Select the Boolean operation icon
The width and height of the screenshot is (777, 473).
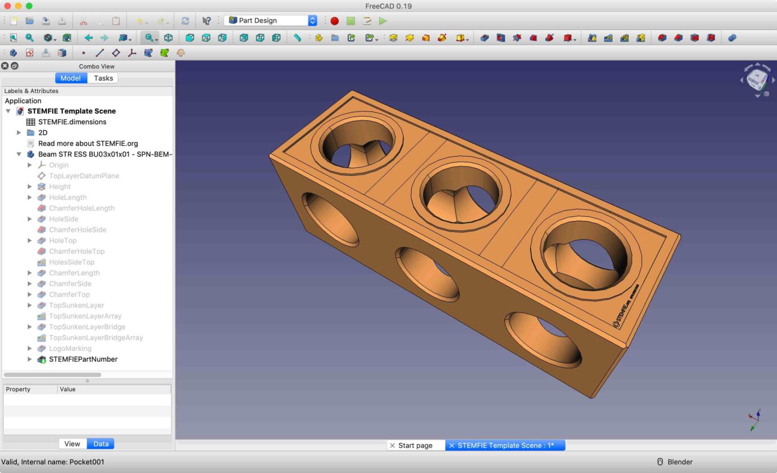tap(731, 38)
